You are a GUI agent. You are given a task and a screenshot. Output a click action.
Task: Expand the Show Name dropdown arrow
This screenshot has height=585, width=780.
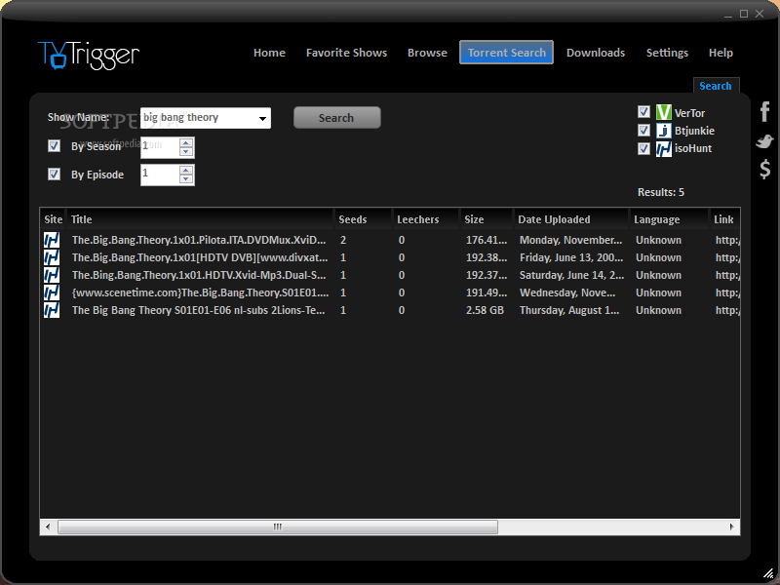[x=262, y=118]
